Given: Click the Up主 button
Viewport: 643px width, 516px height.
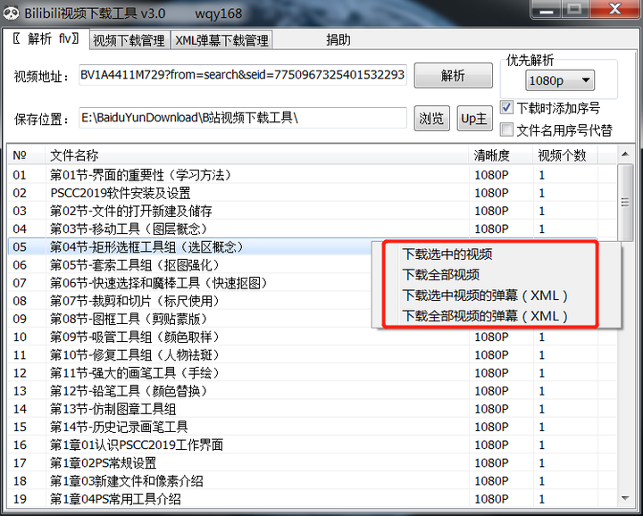Looking at the screenshot, I should (473, 119).
